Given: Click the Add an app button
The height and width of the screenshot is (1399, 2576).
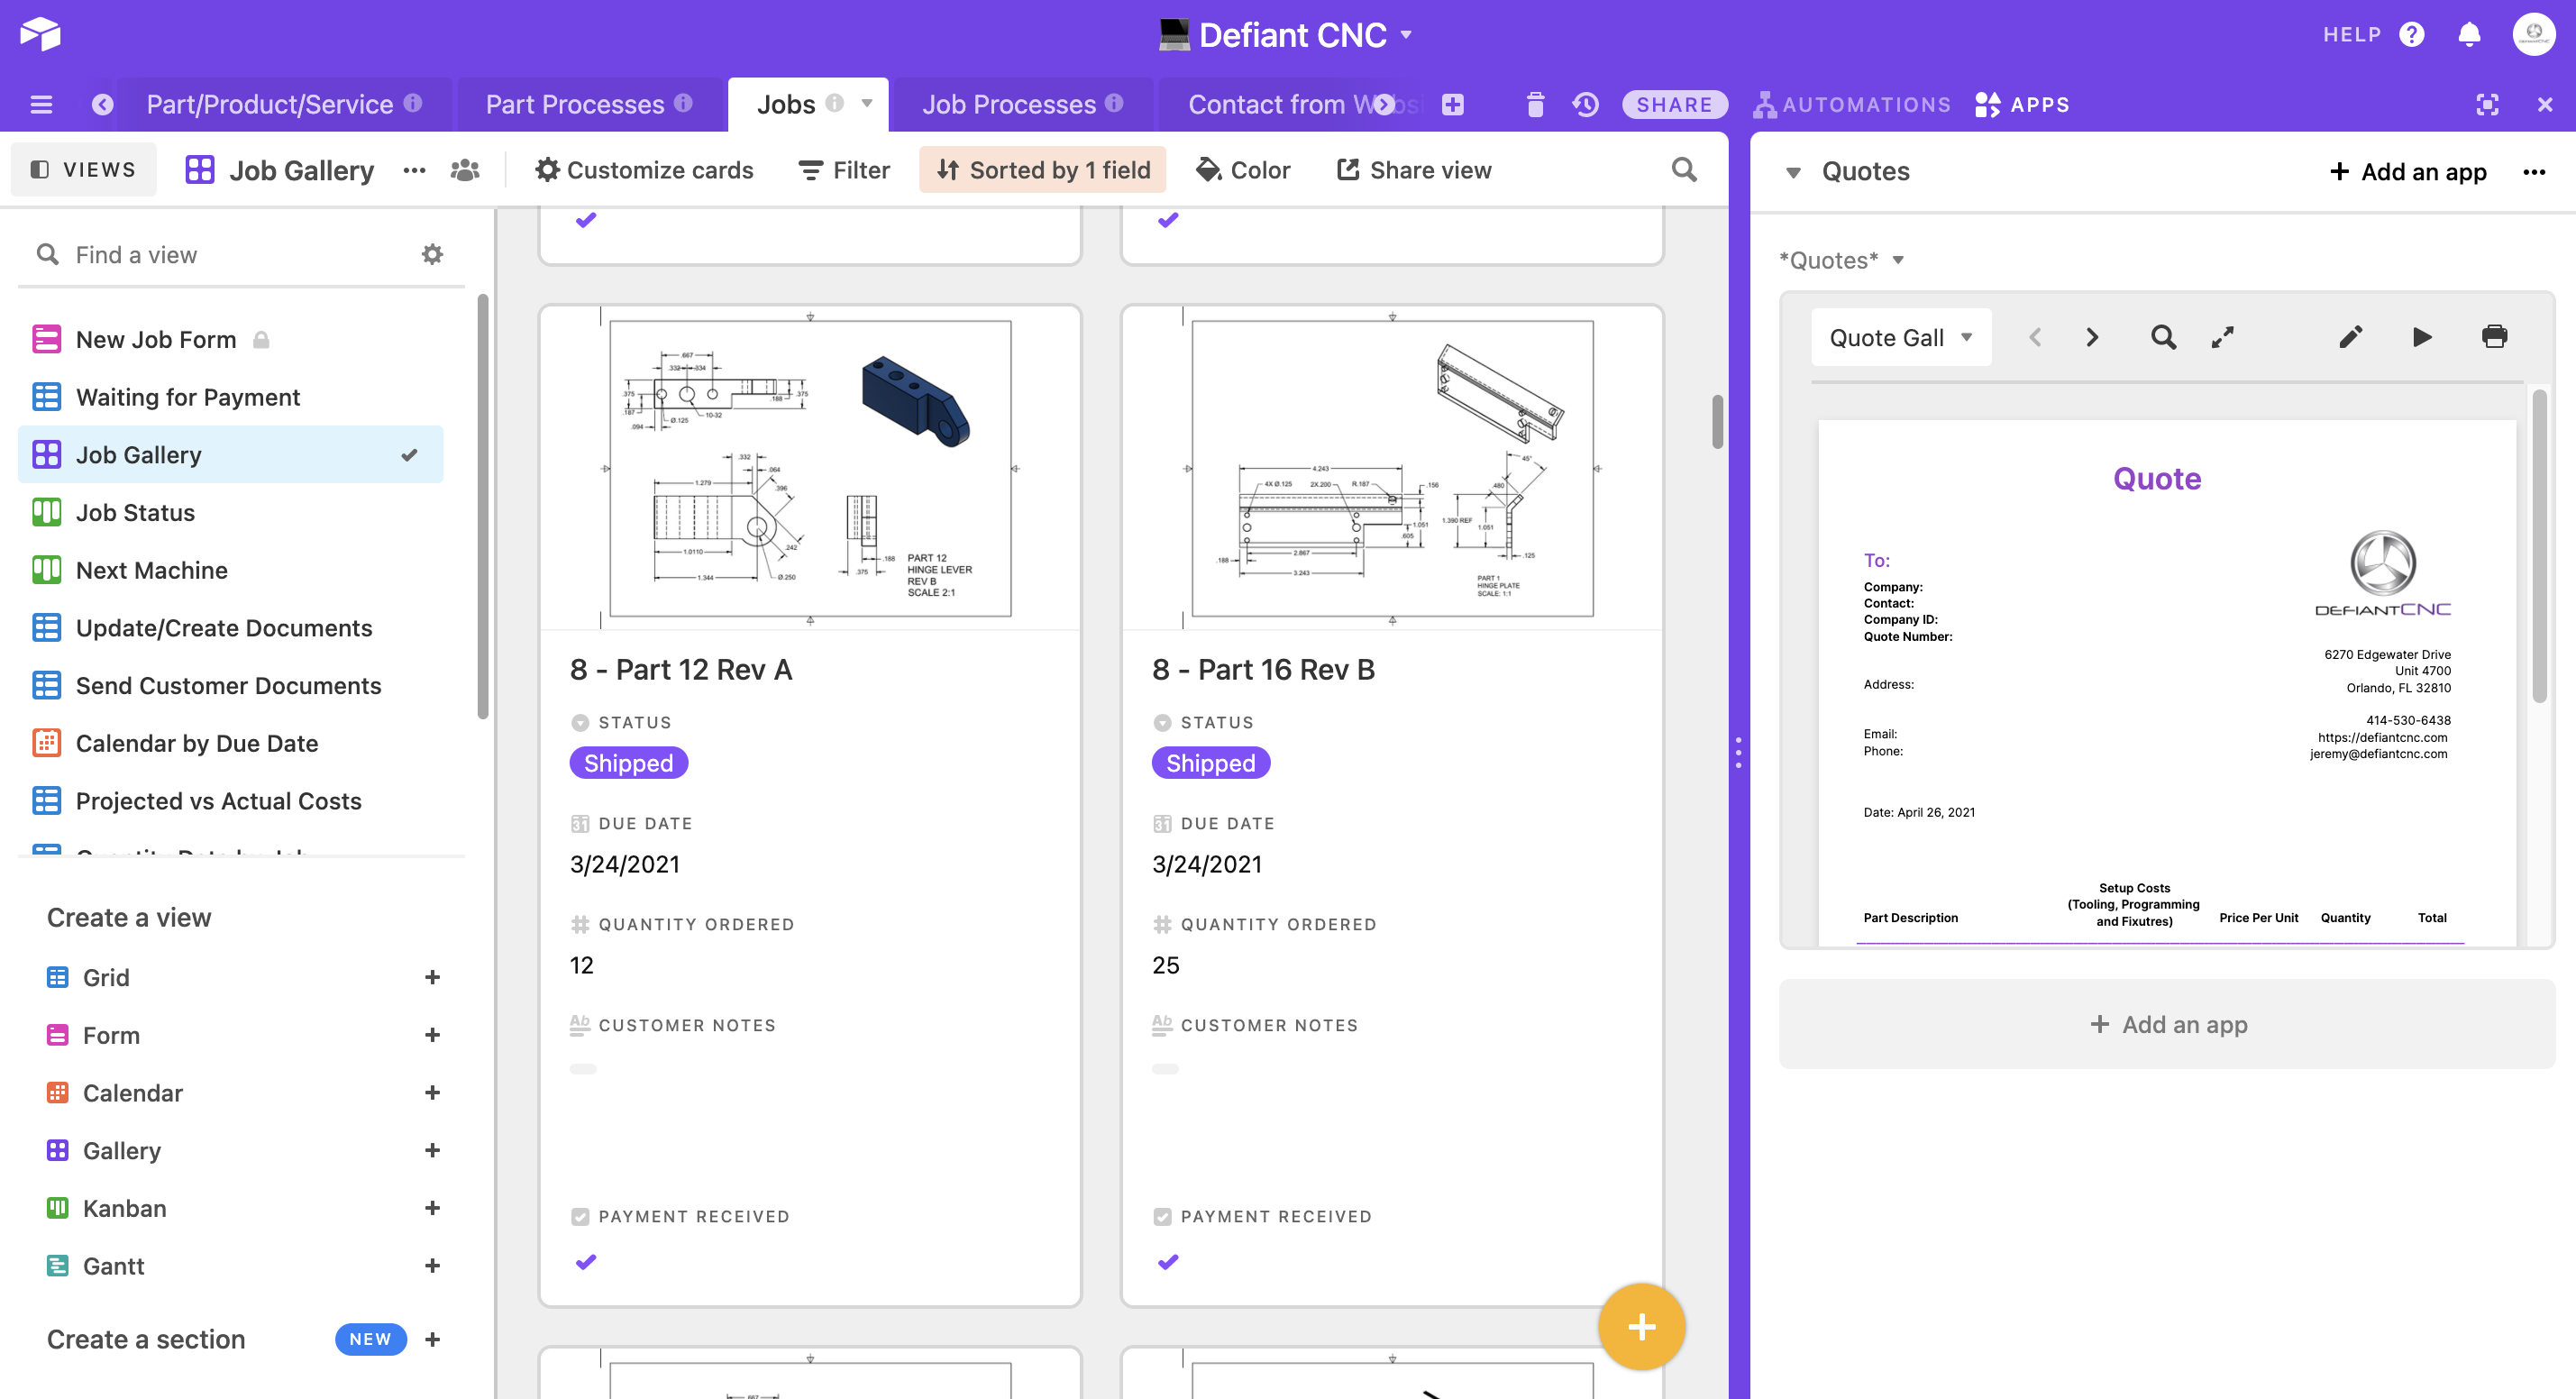Looking at the screenshot, I should tap(2410, 171).
